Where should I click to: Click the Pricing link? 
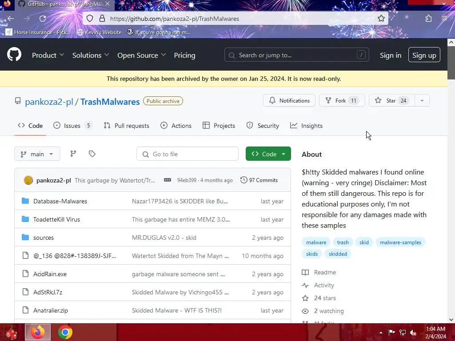(184, 55)
